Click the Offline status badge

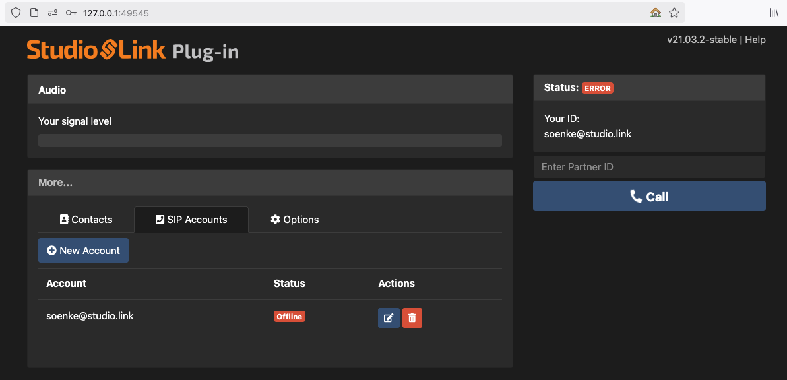point(290,317)
